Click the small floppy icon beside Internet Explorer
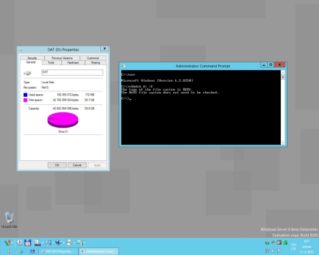Screen dimensions: 319x255 pyautogui.click(x=32, y=251)
